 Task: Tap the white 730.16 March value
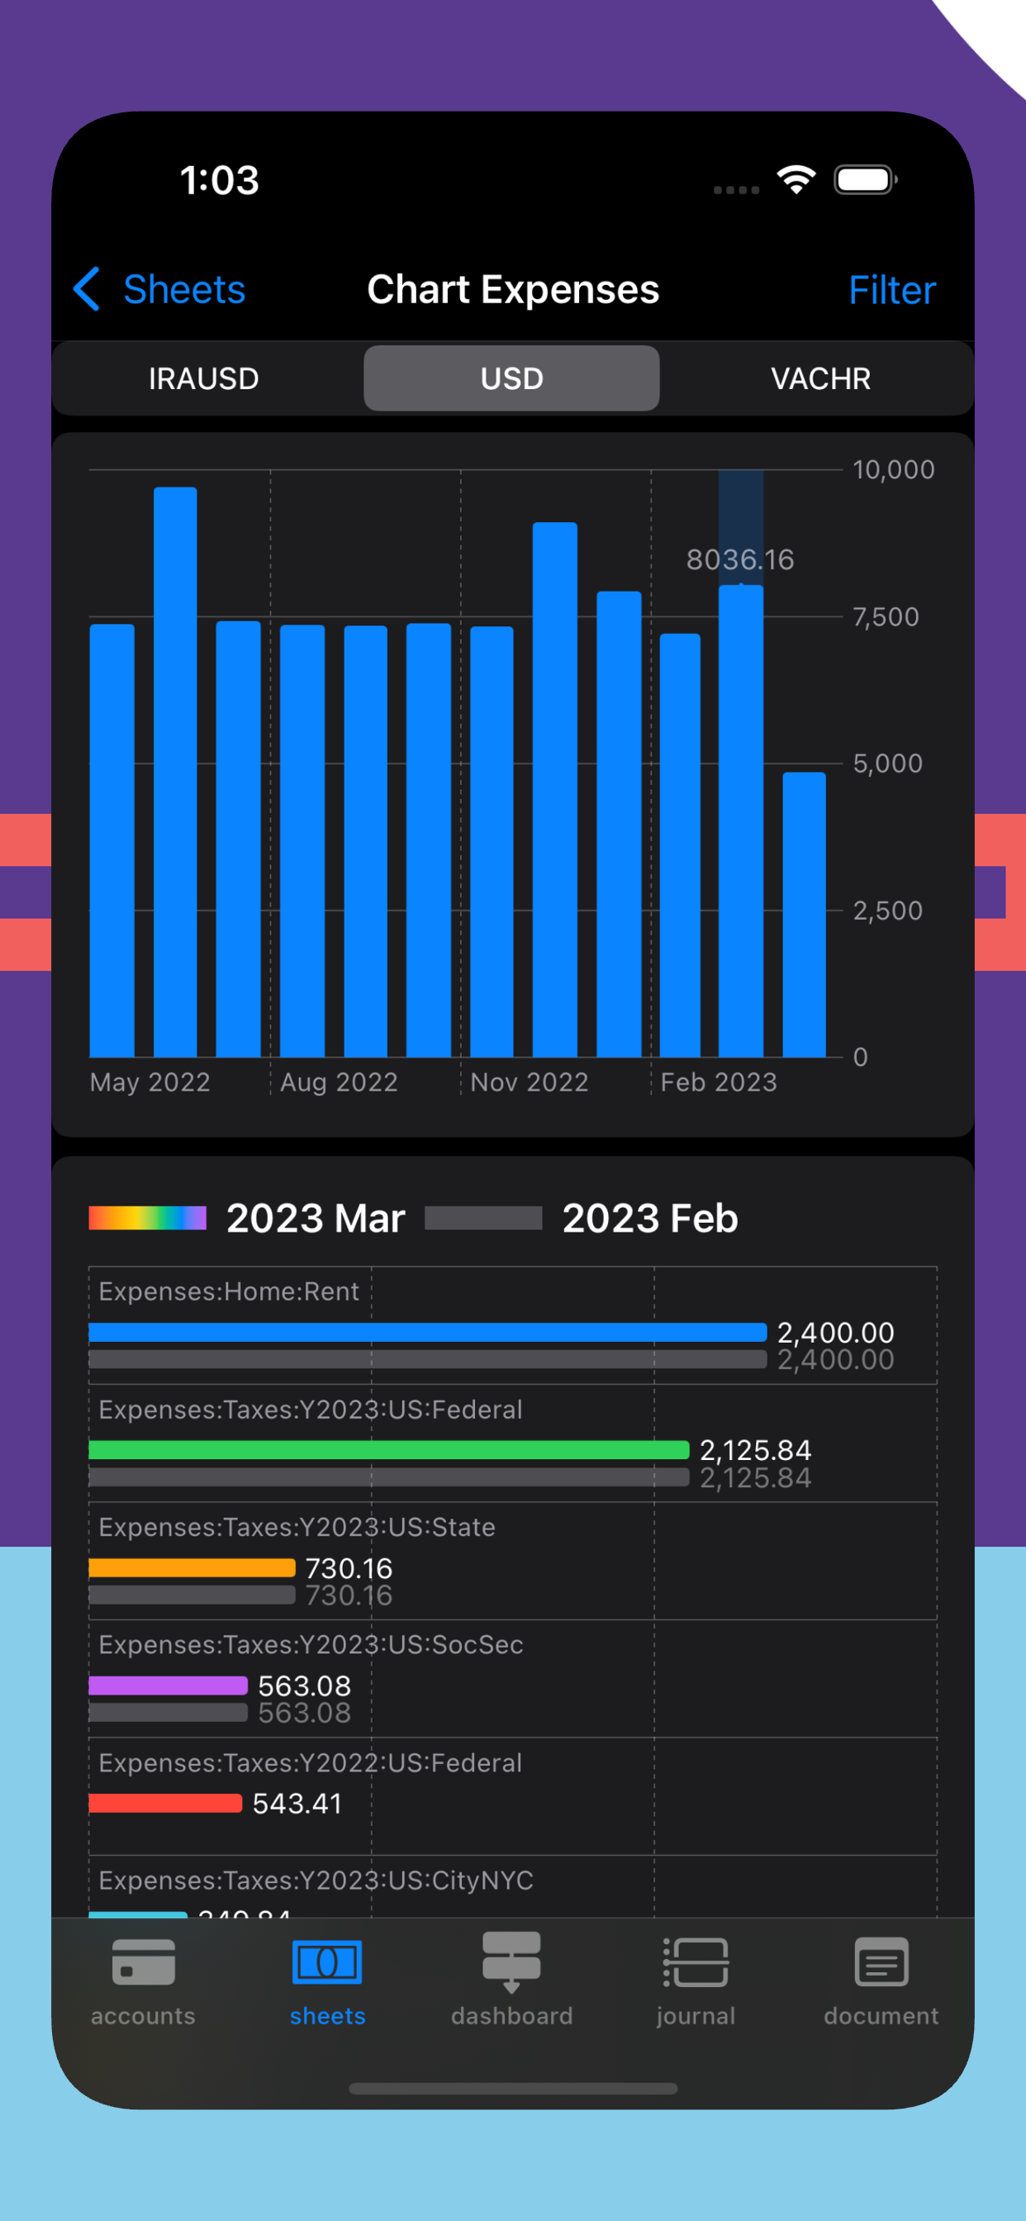point(349,1567)
